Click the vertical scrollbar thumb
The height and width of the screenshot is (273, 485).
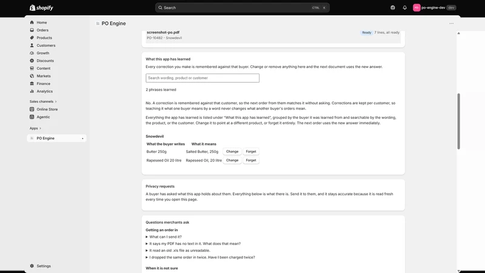coord(458,121)
